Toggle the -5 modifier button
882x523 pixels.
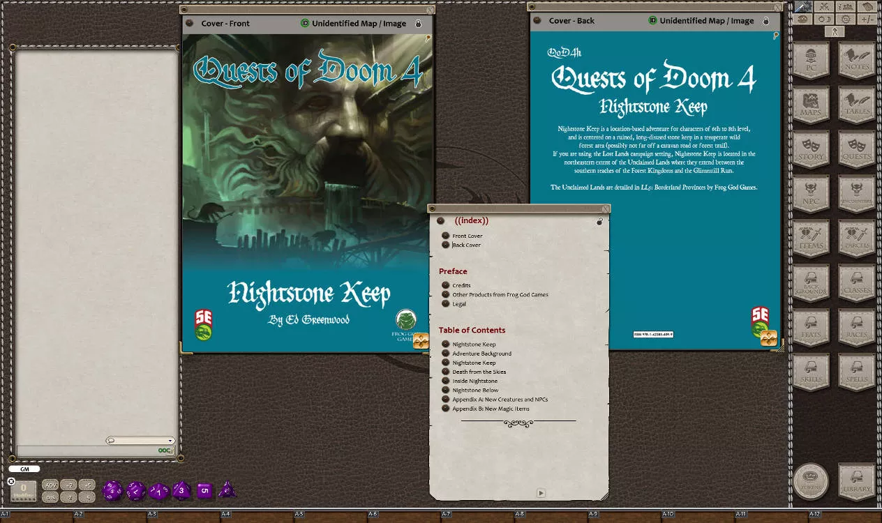[87, 497]
